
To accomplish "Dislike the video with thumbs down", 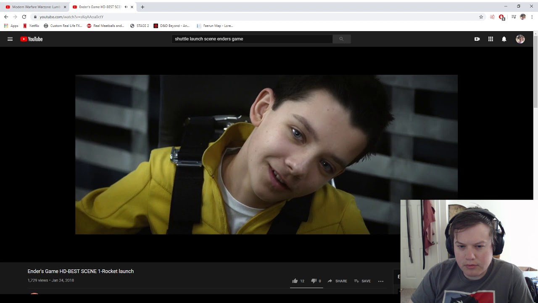I will coord(314,281).
